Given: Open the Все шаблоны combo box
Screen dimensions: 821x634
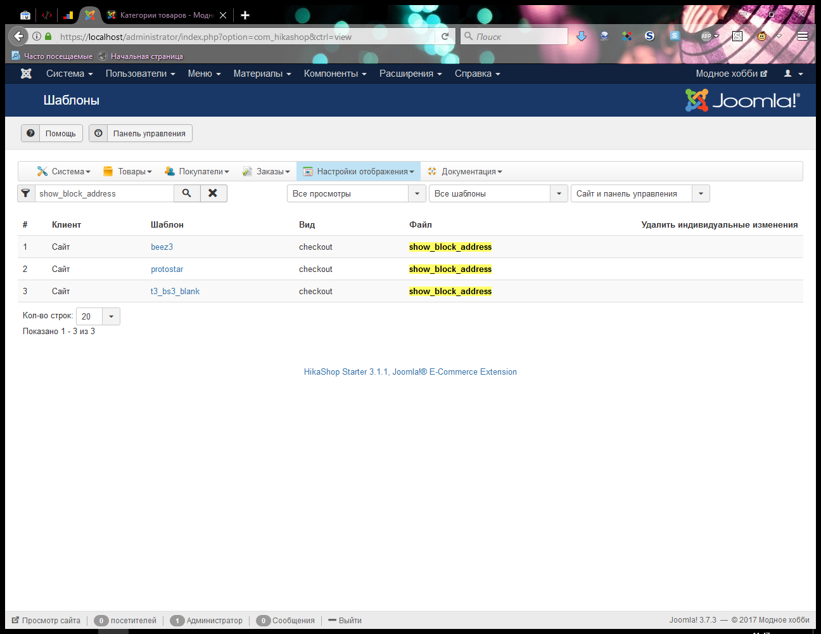Looking at the screenshot, I should tap(499, 193).
